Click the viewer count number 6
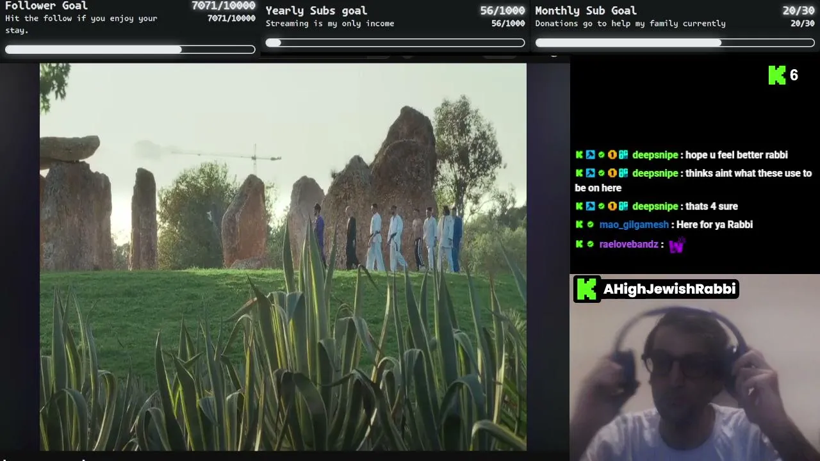This screenshot has height=461, width=820. [794, 76]
